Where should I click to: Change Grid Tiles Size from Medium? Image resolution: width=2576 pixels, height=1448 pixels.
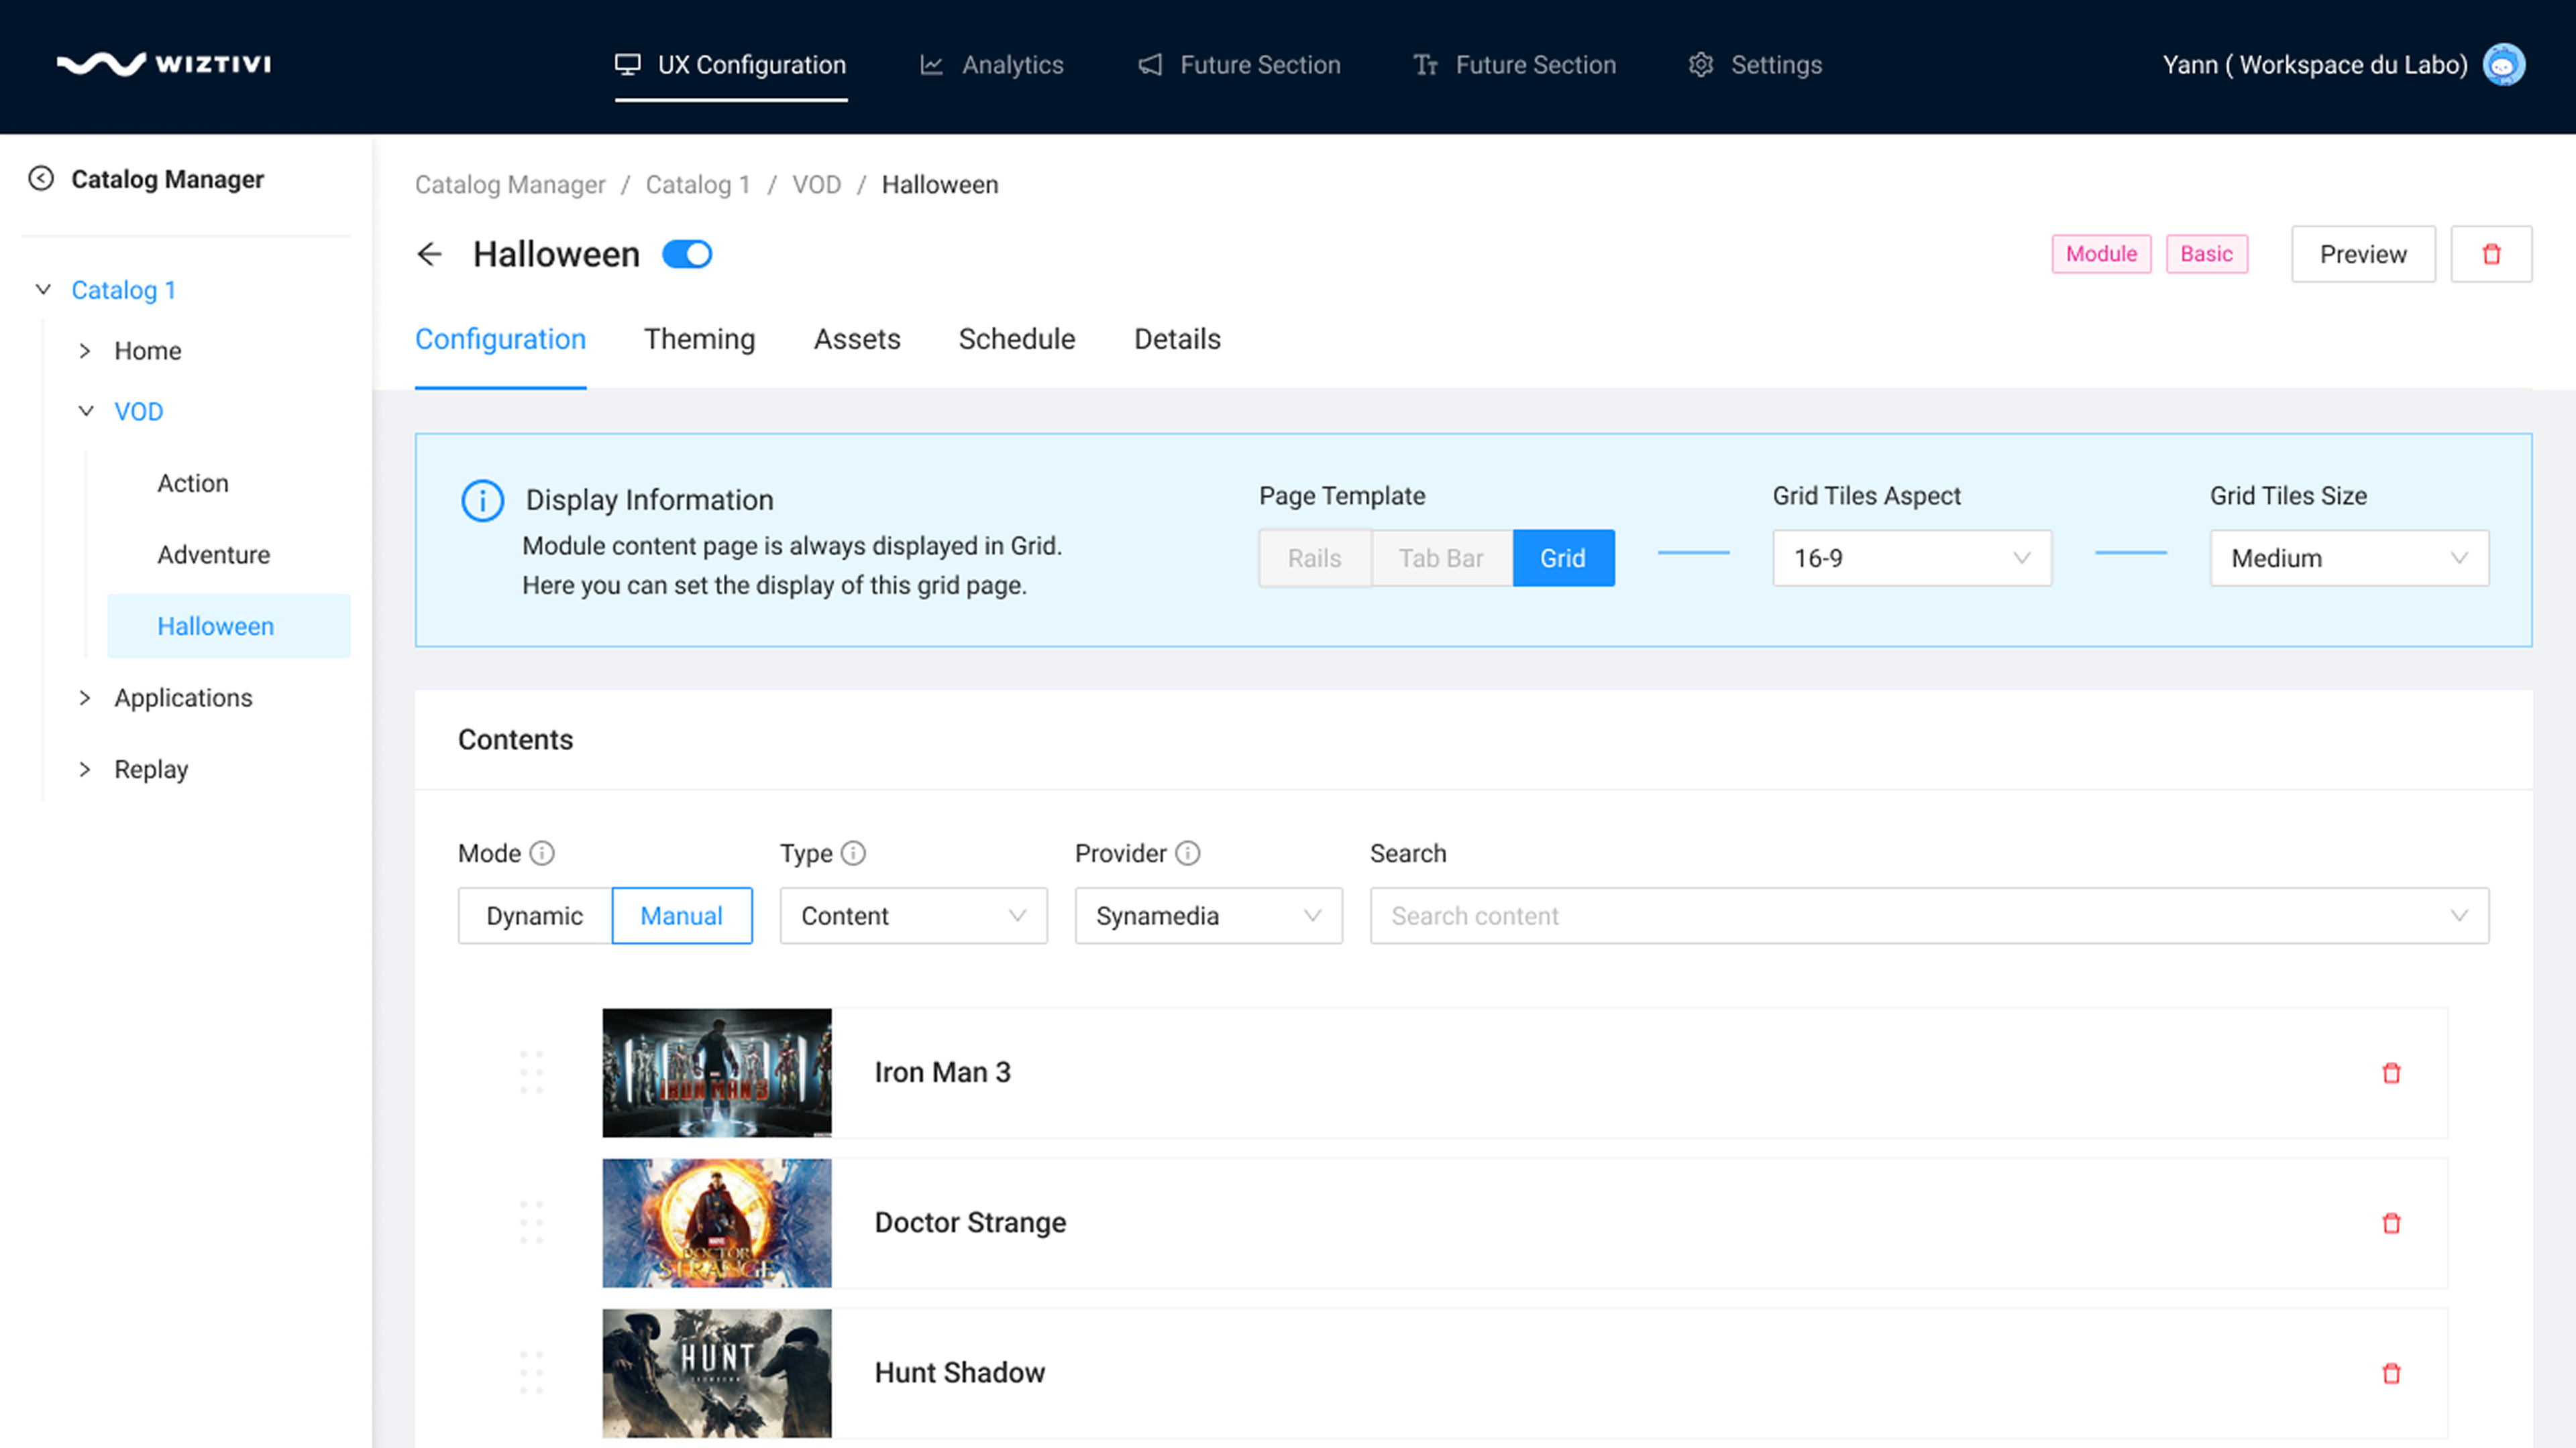click(x=2349, y=558)
